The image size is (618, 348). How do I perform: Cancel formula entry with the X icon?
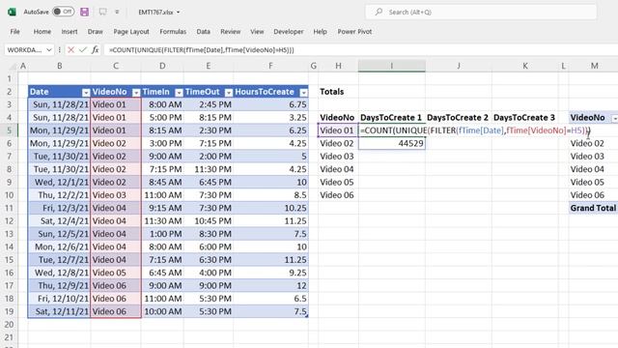point(70,50)
